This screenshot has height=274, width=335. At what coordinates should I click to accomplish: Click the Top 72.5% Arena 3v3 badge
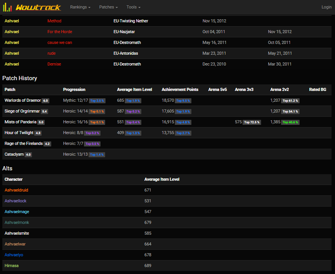click(x=252, y=122)
